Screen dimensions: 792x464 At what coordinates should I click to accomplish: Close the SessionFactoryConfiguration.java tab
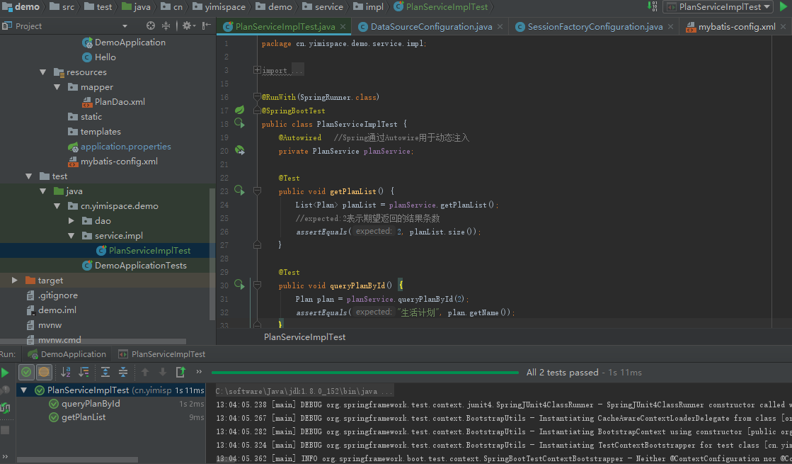pyautogui.click(x=670, y=26)
